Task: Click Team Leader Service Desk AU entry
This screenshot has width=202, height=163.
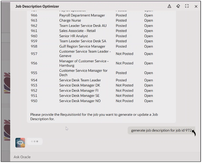Action: [83, 26]
